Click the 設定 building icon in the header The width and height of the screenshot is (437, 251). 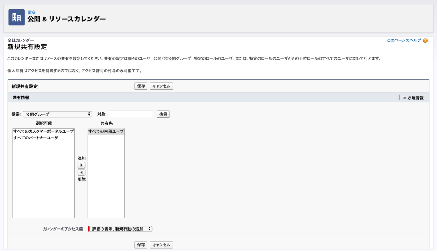tap(16, 17)
